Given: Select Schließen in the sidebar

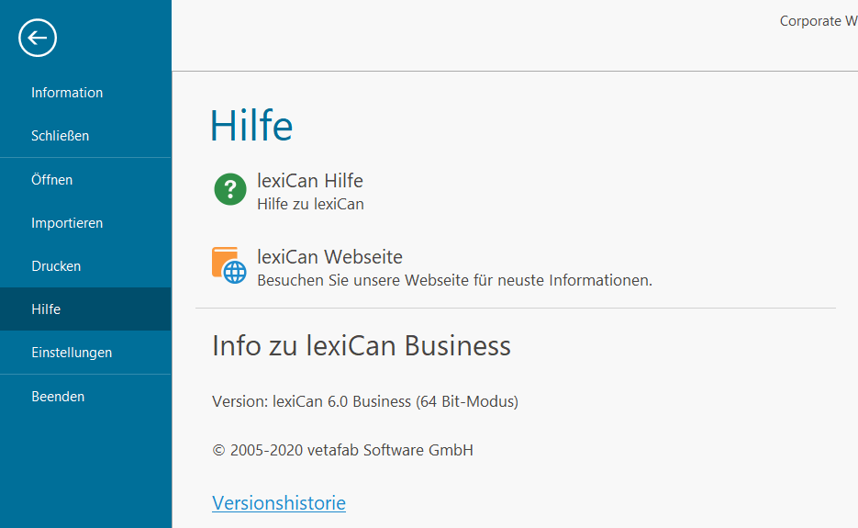Looking at the screenshot, I should click(x=85, y=136).
